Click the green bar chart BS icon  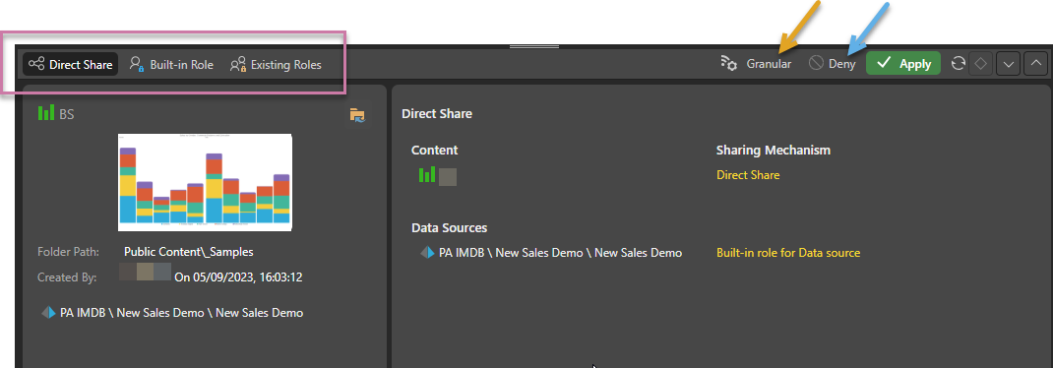(45, 113)
